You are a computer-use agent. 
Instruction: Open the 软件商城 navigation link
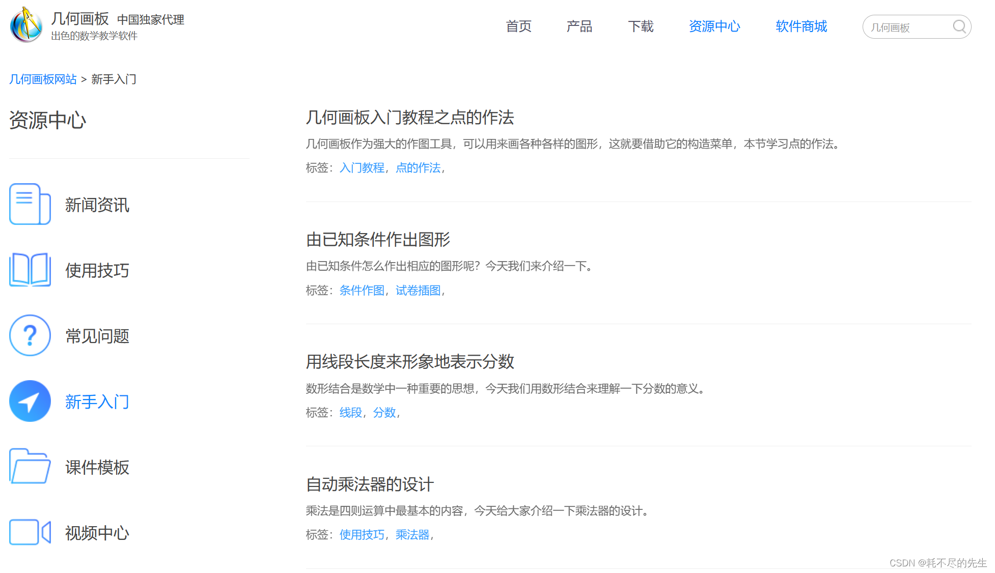point(801,26)
